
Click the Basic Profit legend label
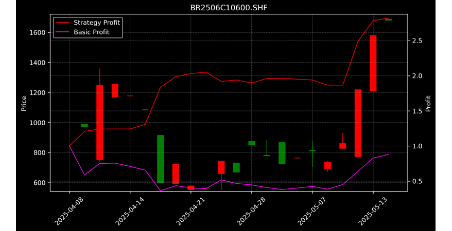[x=92, y=32]
